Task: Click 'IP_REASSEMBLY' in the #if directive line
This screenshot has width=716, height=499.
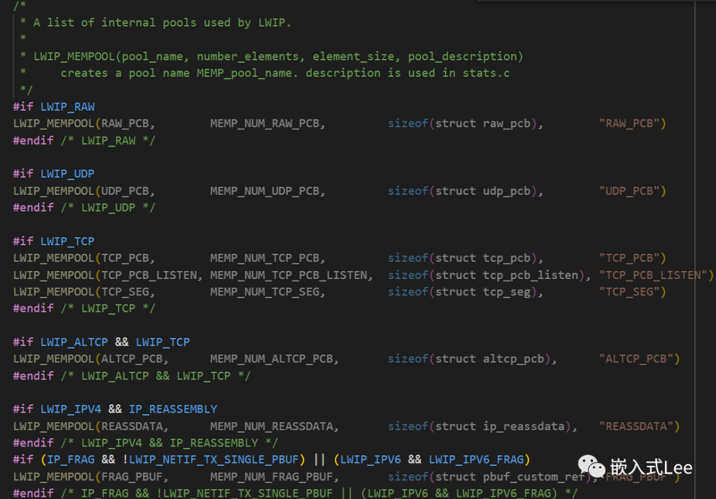Action: [173, 409]
